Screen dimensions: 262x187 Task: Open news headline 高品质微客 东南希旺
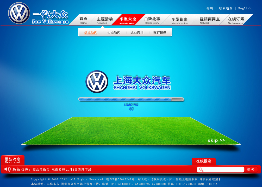[62, 170]
